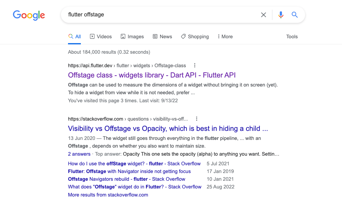Switch to the News tab
Screen dimensions: 342x201
tap(162, 37)
